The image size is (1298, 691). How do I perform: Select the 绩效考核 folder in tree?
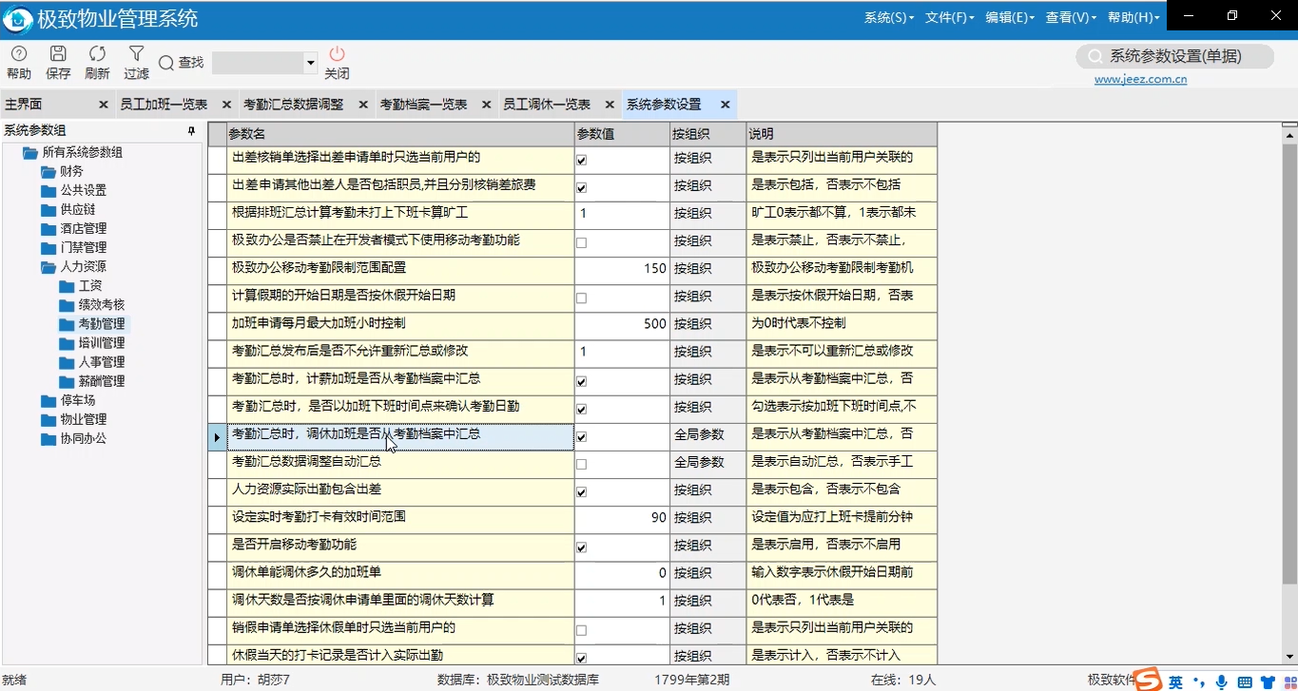(x=102, y=305)
